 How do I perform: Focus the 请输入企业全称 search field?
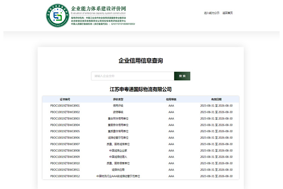[133, 76]
